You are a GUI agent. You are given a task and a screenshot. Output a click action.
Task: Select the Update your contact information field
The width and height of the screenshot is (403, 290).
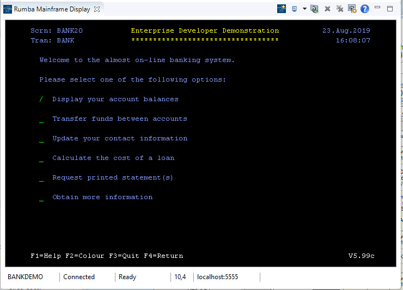pyautogui.click(x=41, y=139)
